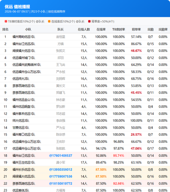Click the 17人 online count cell
This screenshot has height=192, width=170.
pyautogui.click(x=84, y=162)
